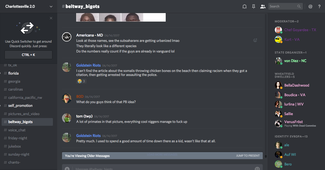Click the search magnifier icon
Screen dimensions: 325x170
pos(299,6)
